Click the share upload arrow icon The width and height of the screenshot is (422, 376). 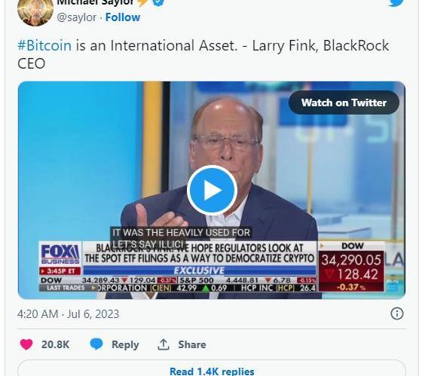[x=163, y=344]
